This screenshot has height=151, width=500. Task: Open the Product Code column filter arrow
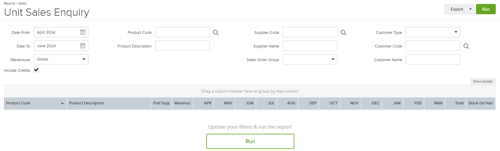pos(62,103)
